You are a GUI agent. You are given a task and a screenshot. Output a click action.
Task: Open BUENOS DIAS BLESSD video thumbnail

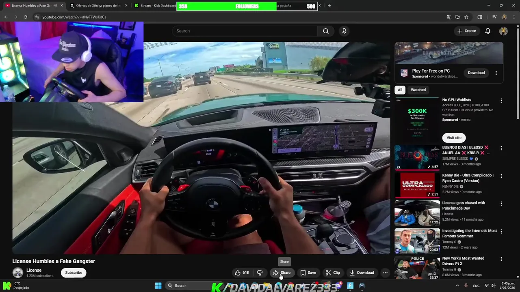(x=417, y=157)
